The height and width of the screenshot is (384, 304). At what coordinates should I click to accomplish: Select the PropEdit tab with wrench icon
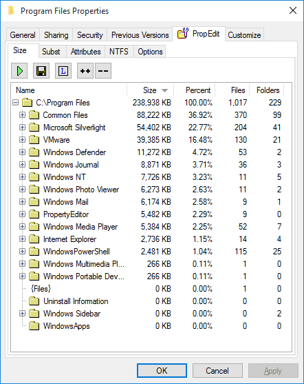tap(199, 34)
